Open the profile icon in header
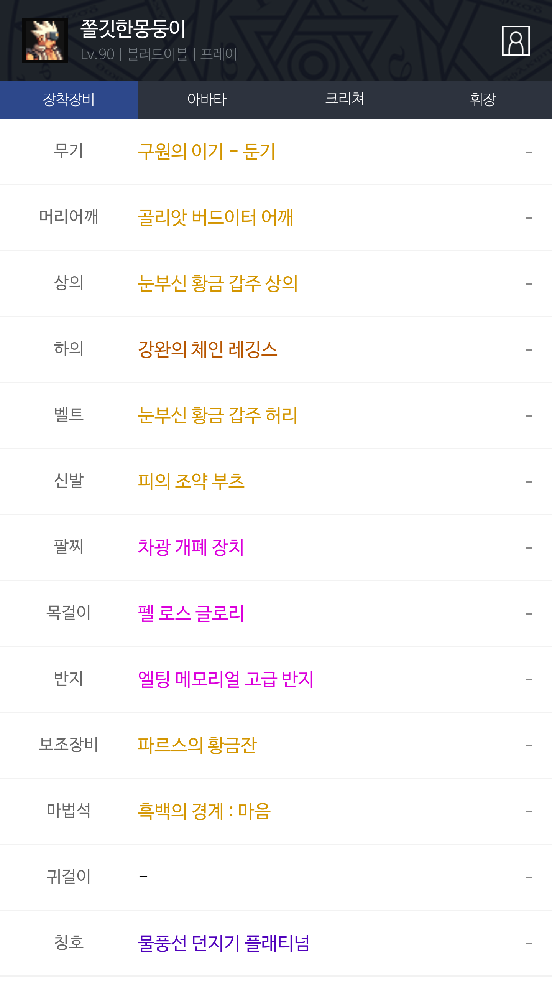The height and width of the screenshot is (982, 552). pos(516,41)
